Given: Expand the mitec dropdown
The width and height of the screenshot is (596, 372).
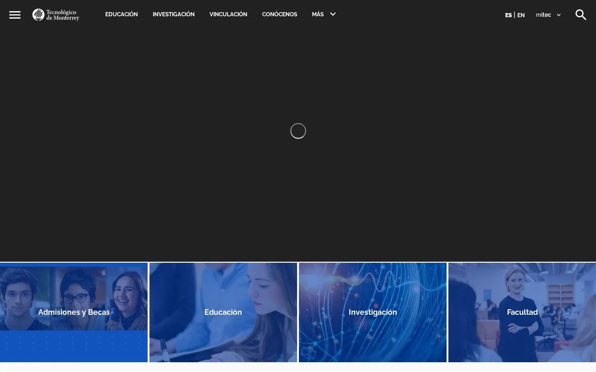Looking at the screenshot, I should tap(549, 15).
